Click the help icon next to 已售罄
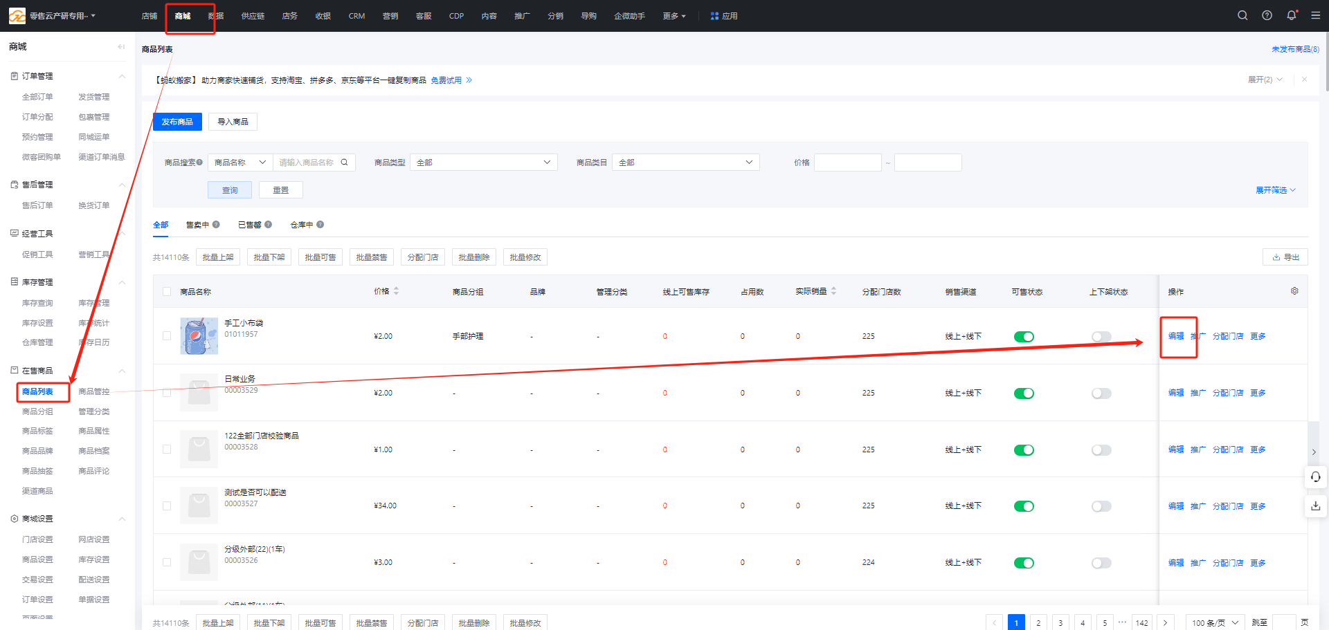 [x=268, y=224]
